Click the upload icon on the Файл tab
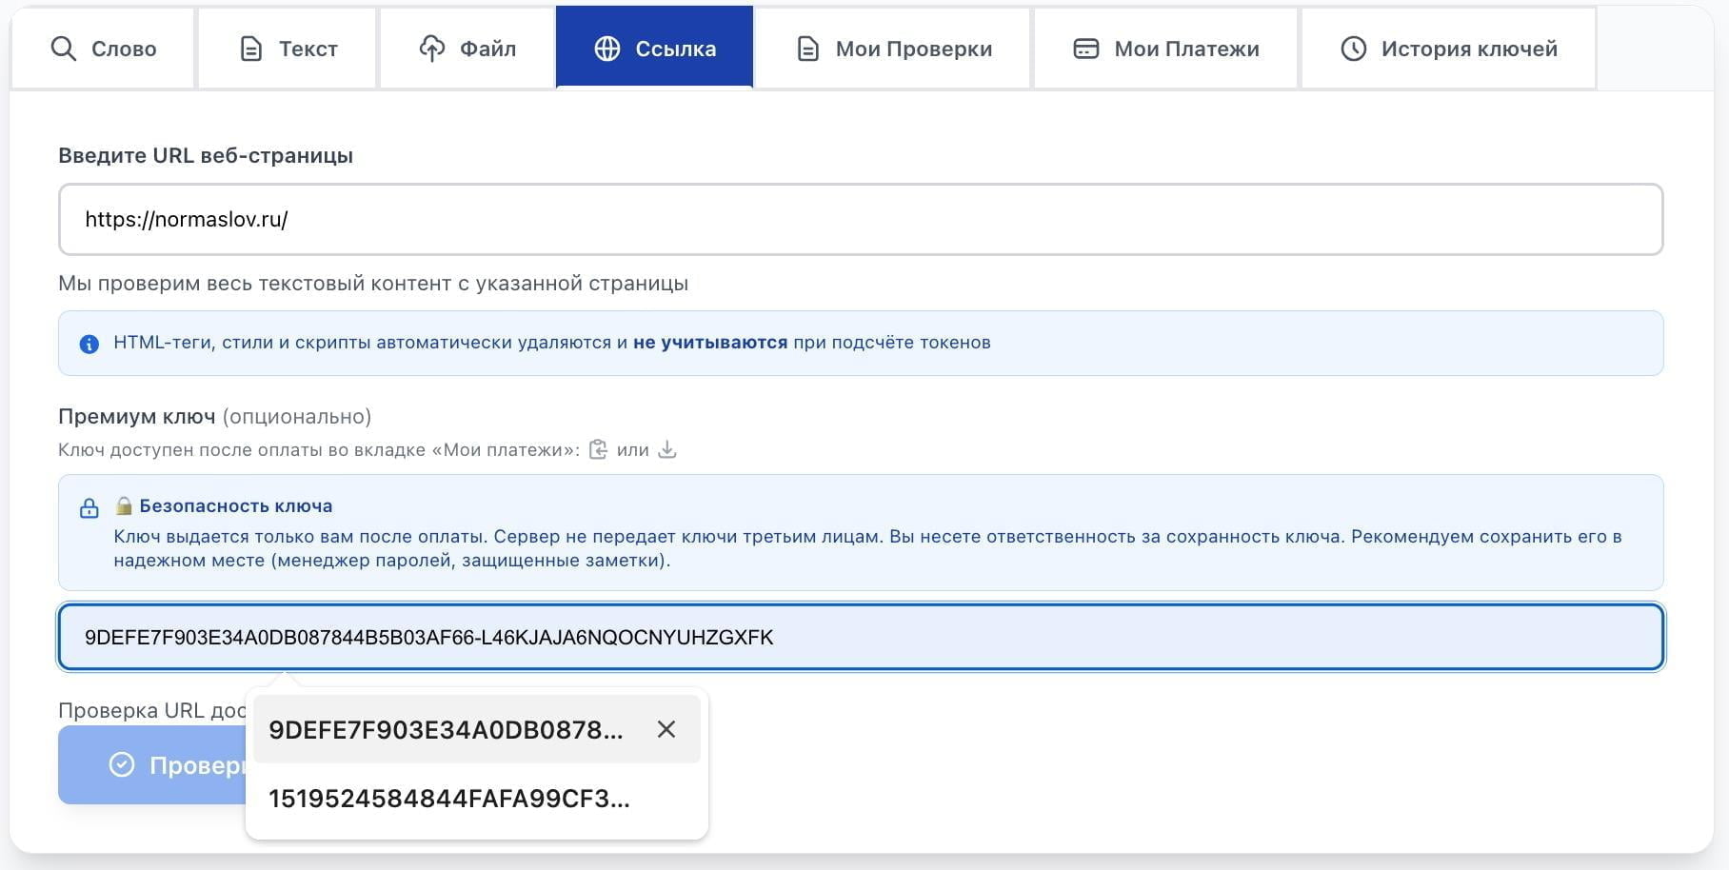Image resolution: width=1729 pixels, height=870 pixels. tap(433, 48)
